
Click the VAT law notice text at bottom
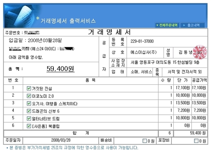74,148
